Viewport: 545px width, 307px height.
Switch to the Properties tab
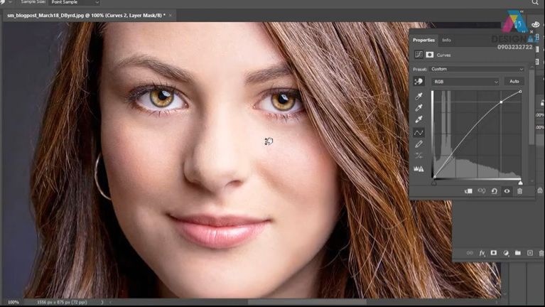click(x=423, y=40)
